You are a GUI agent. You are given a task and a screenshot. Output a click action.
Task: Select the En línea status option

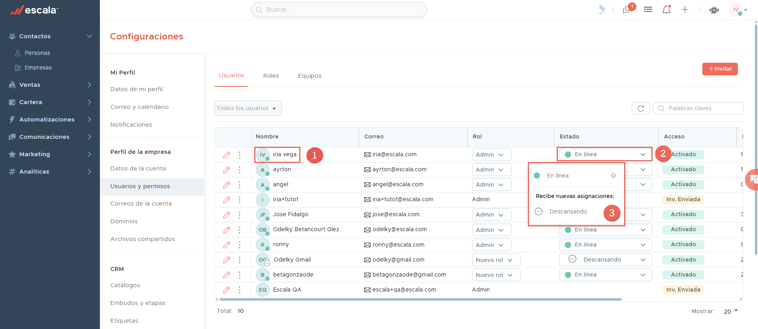tap(575, 176)
